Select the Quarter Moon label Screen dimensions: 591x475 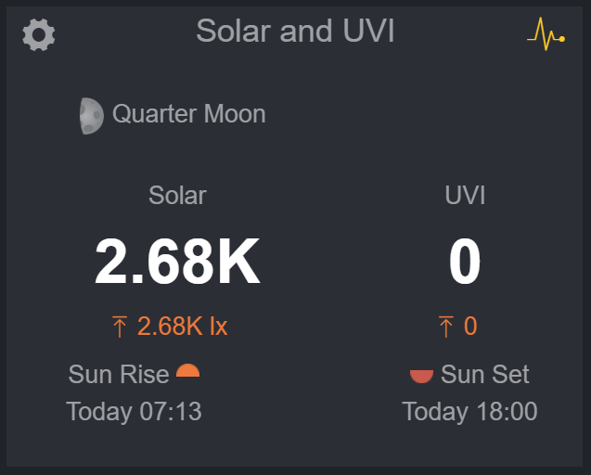(x=188, y=114)
